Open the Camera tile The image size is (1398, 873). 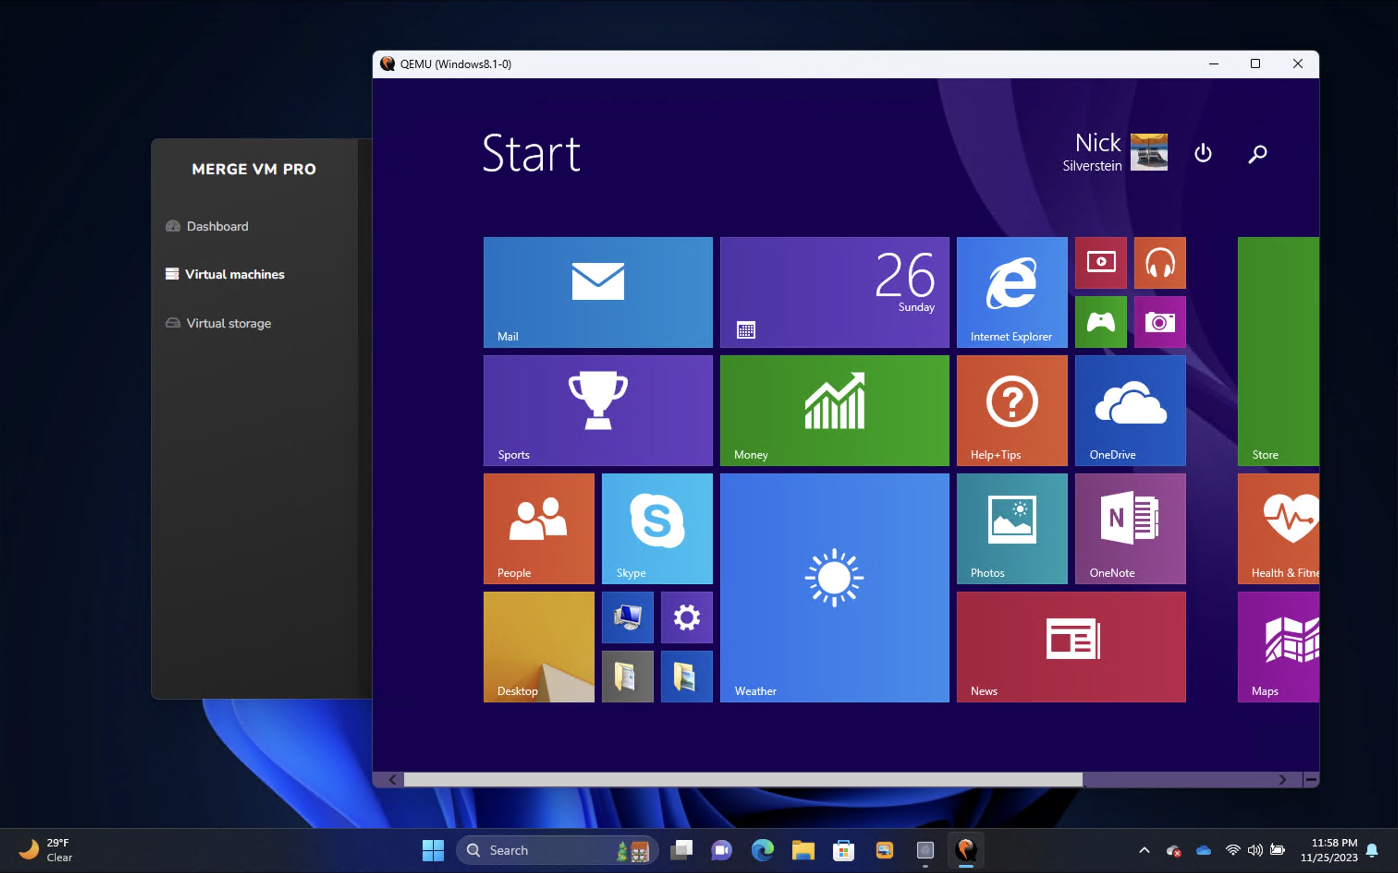coord(1159,321)
